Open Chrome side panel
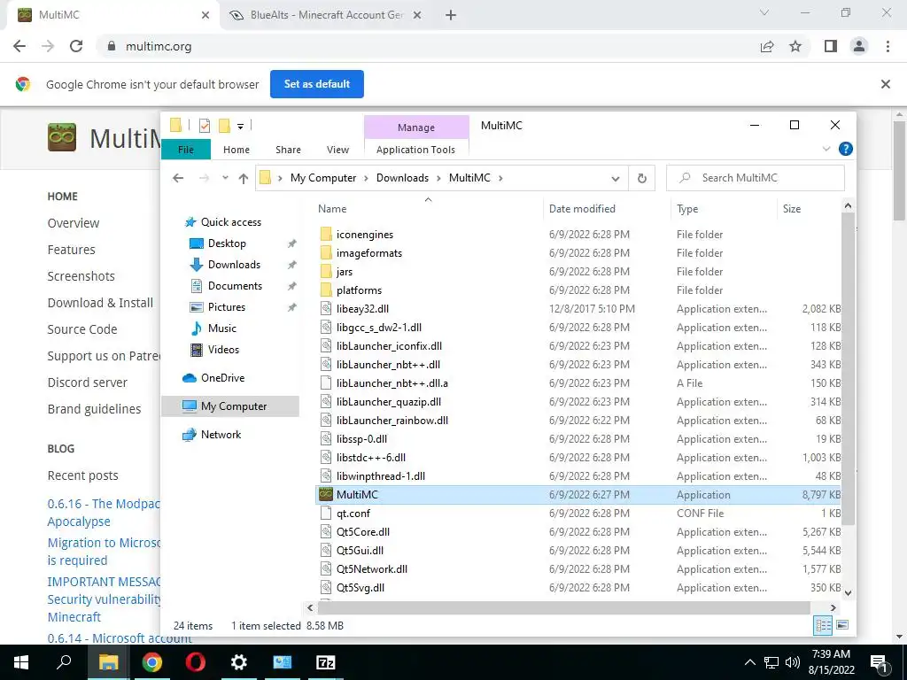The height and width of the screenshot is (680, 907). tap(831, 46)
